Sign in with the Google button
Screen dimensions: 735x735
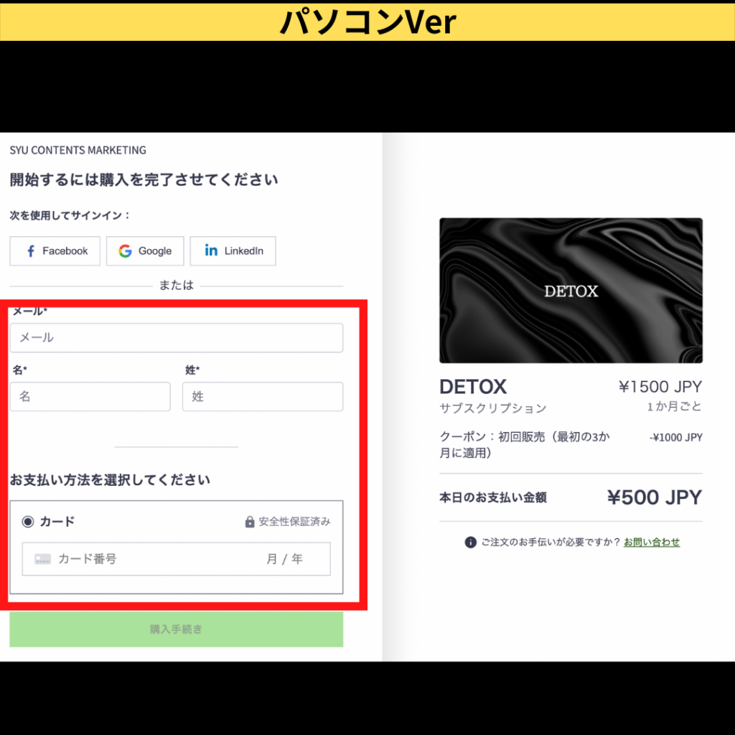(x=145, y=251)
